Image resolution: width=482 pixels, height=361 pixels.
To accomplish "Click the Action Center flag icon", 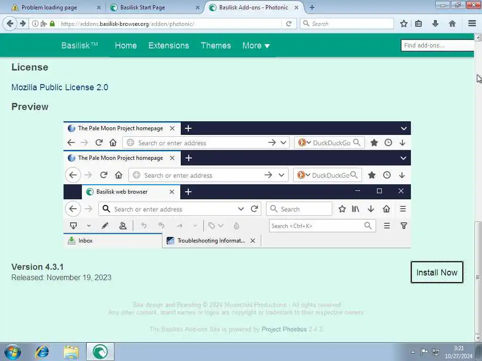I will (x=424, y=352).
